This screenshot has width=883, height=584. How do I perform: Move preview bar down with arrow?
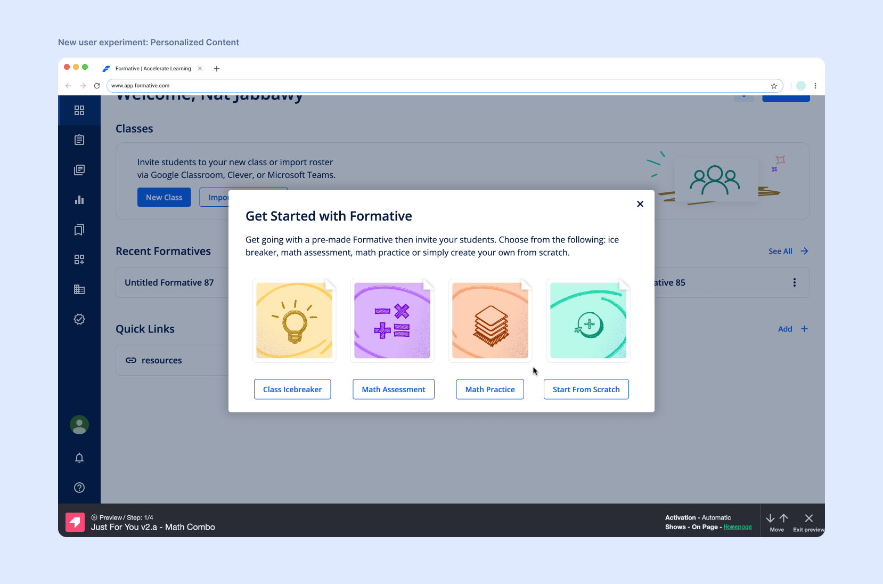click(x=770, y=518)
